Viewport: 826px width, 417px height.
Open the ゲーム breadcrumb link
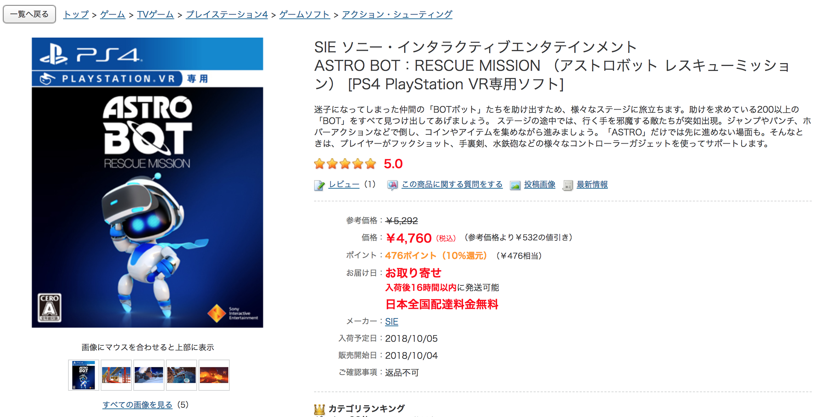(113, 15)
